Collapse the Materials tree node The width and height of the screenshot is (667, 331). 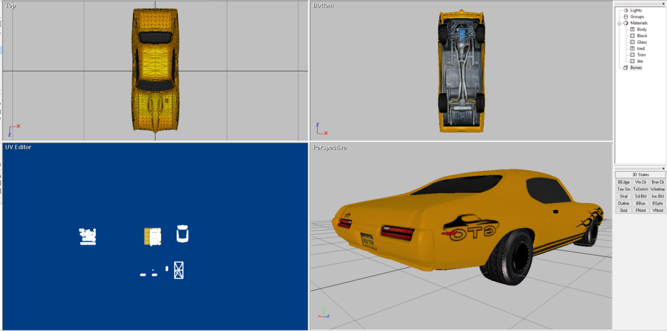tap(619, 23)
